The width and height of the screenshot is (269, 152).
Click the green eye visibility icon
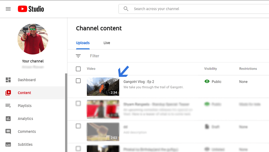pyautogui.click(x=207, y=81)
